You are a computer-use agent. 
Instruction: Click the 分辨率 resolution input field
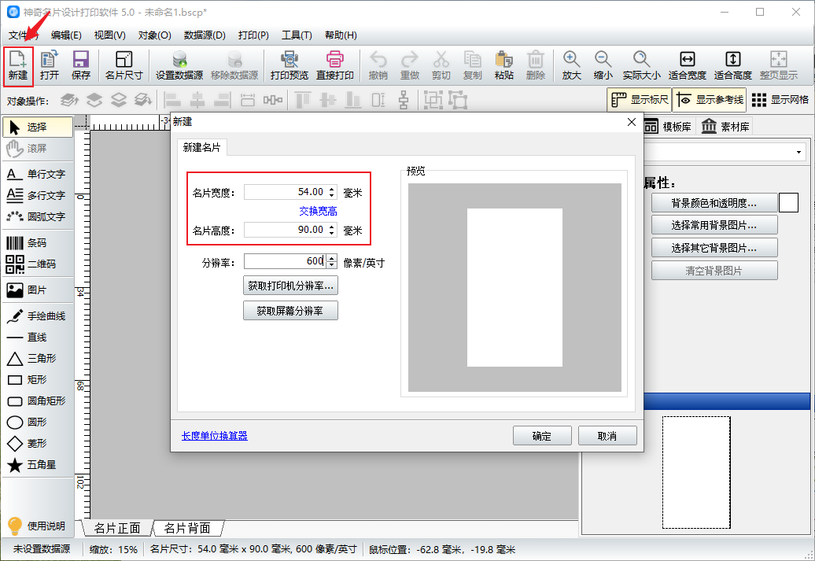[285, 261]
